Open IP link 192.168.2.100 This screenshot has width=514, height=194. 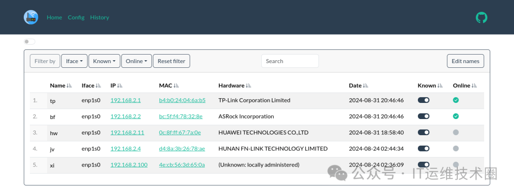129,165
